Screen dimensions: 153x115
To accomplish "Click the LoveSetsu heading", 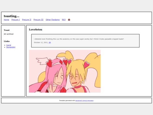I will coord(35,30).
